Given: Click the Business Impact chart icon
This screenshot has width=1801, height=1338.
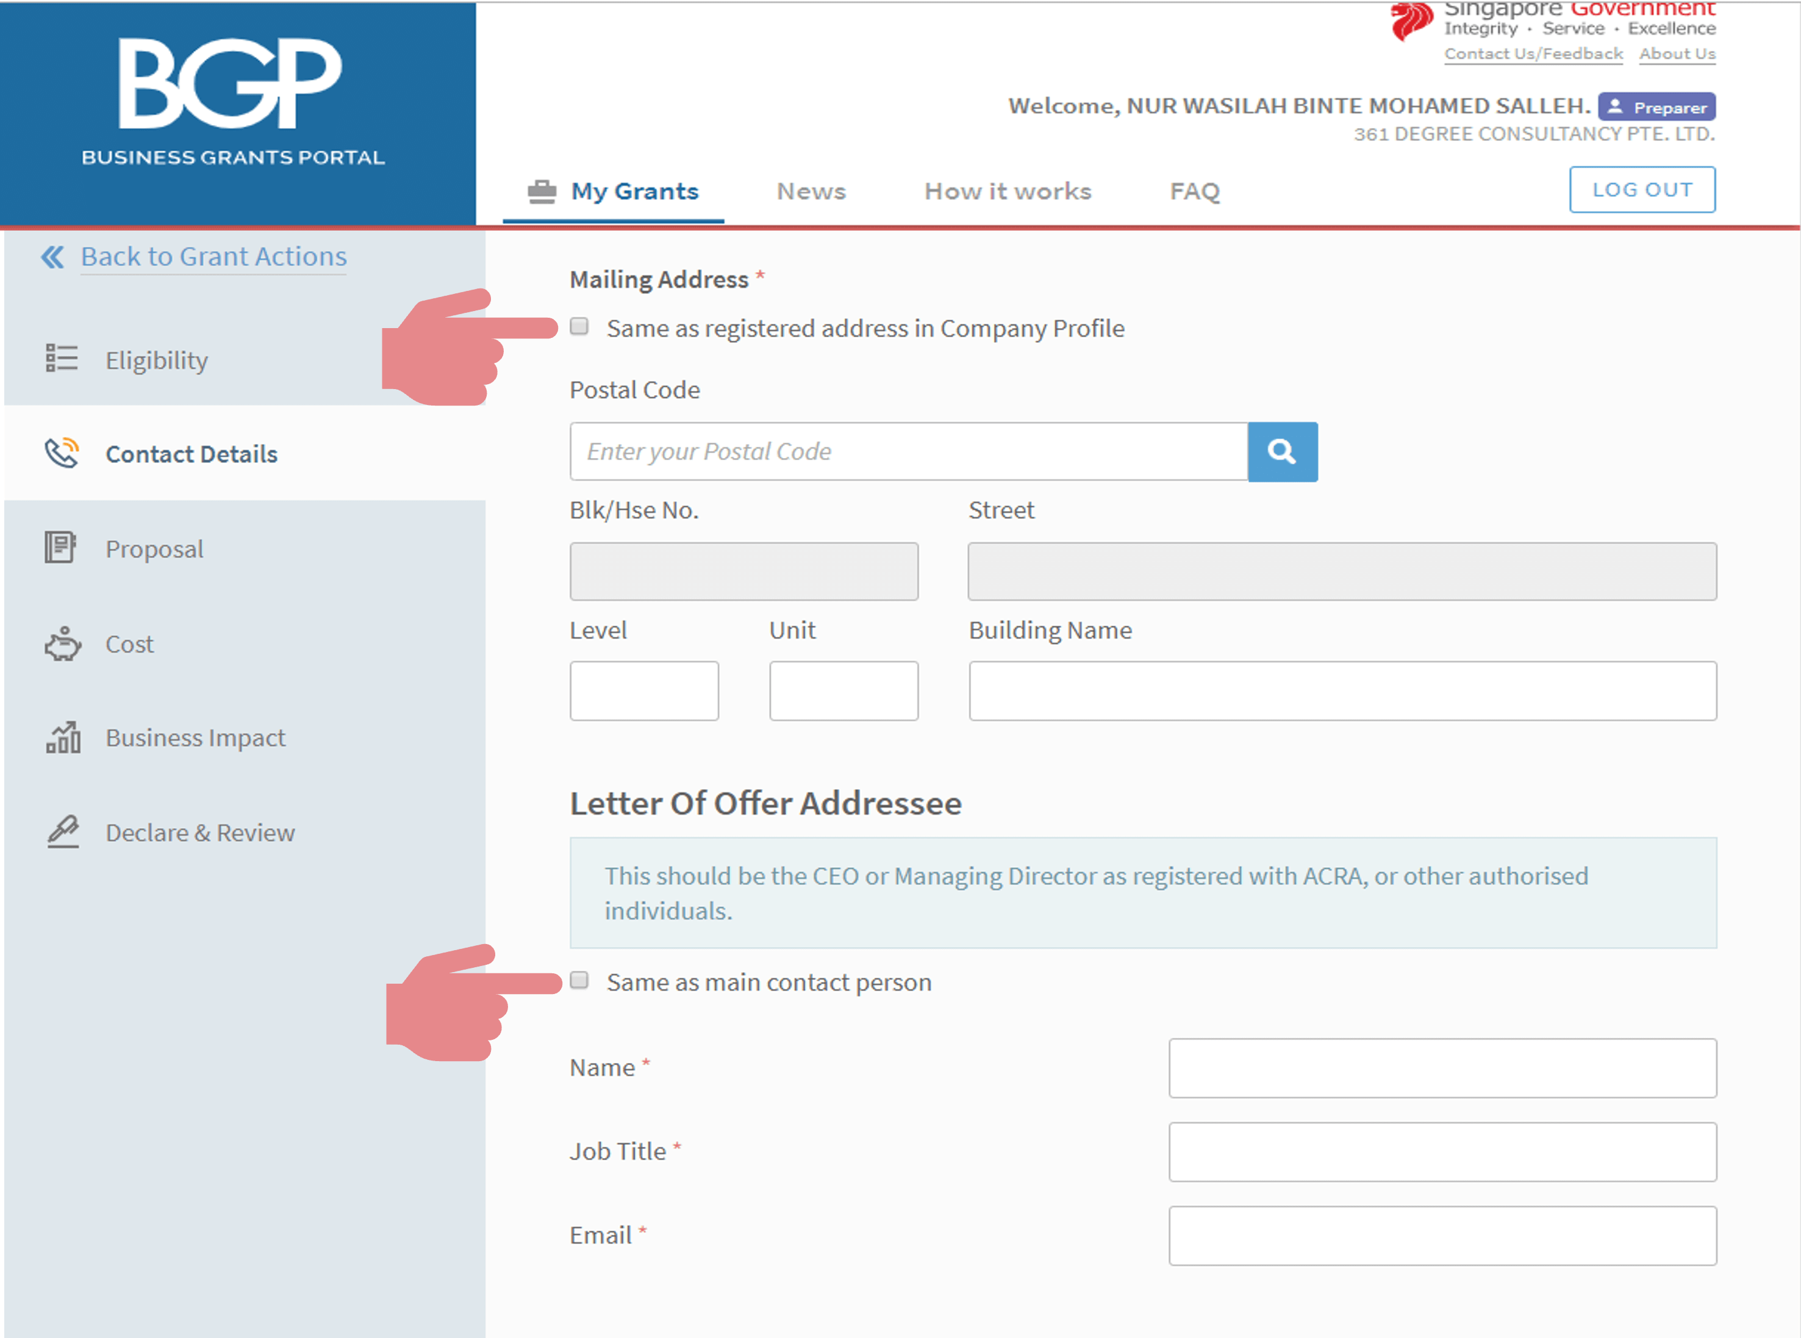Looking at the screenshot, I should 62,737.
